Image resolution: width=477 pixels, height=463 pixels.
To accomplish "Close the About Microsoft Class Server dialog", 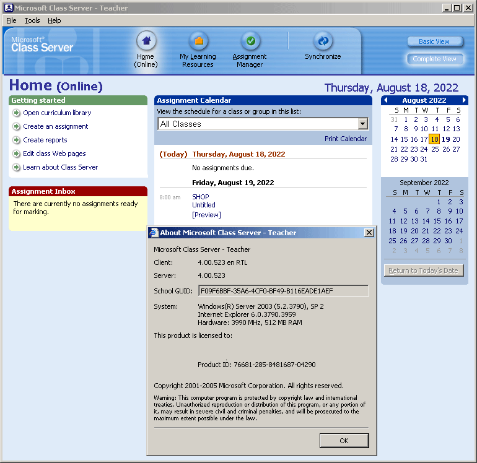I will coord(369,233).
